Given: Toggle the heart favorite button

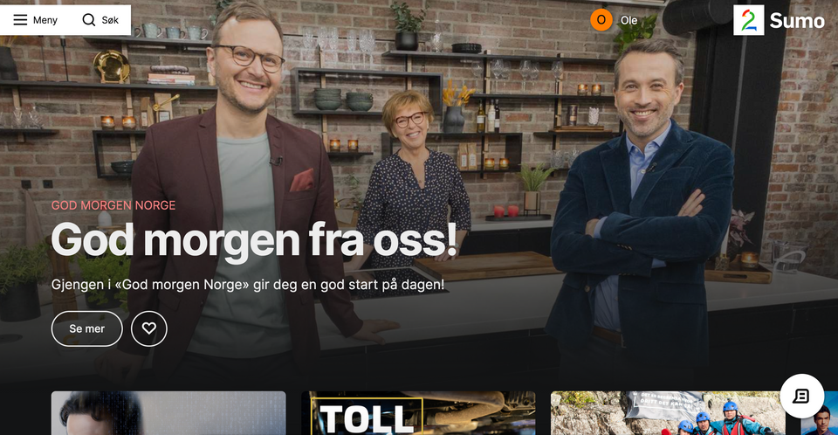Looking at the screenshot, I should click(149, 328).
